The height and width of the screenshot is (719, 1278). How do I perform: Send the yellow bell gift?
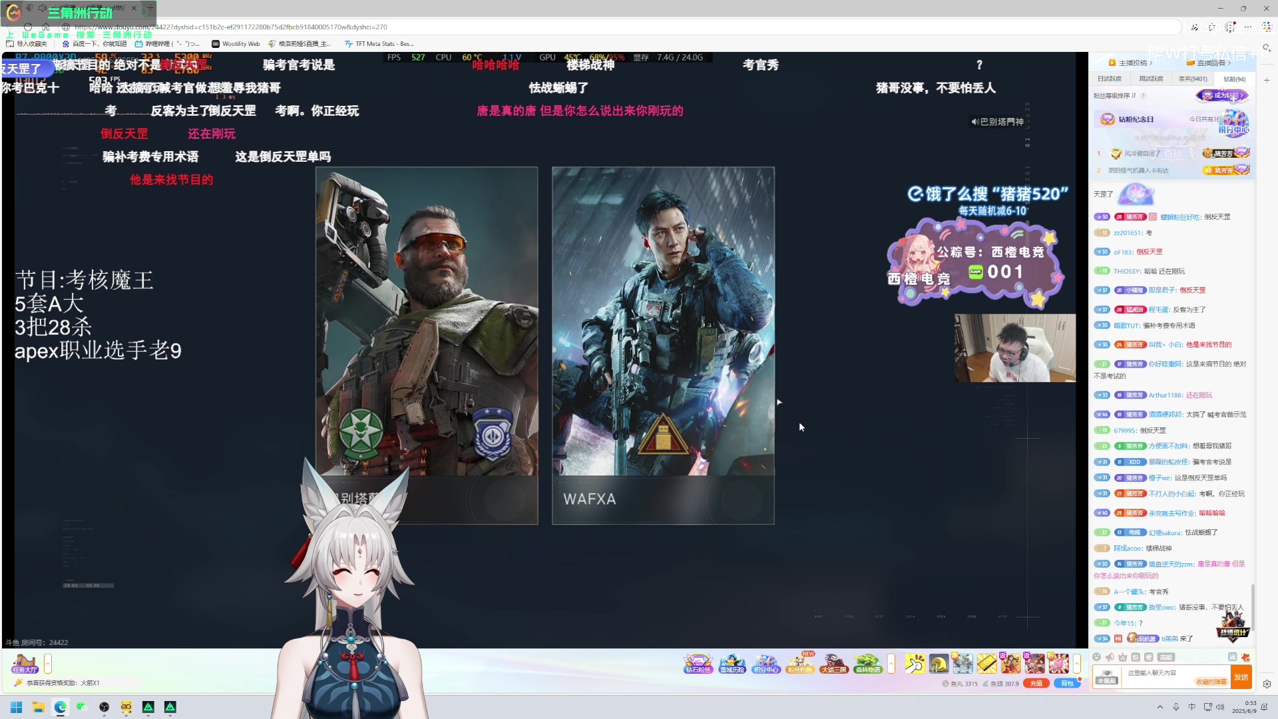(939, 664)
